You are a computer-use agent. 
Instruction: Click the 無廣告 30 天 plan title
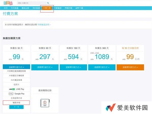16,48
